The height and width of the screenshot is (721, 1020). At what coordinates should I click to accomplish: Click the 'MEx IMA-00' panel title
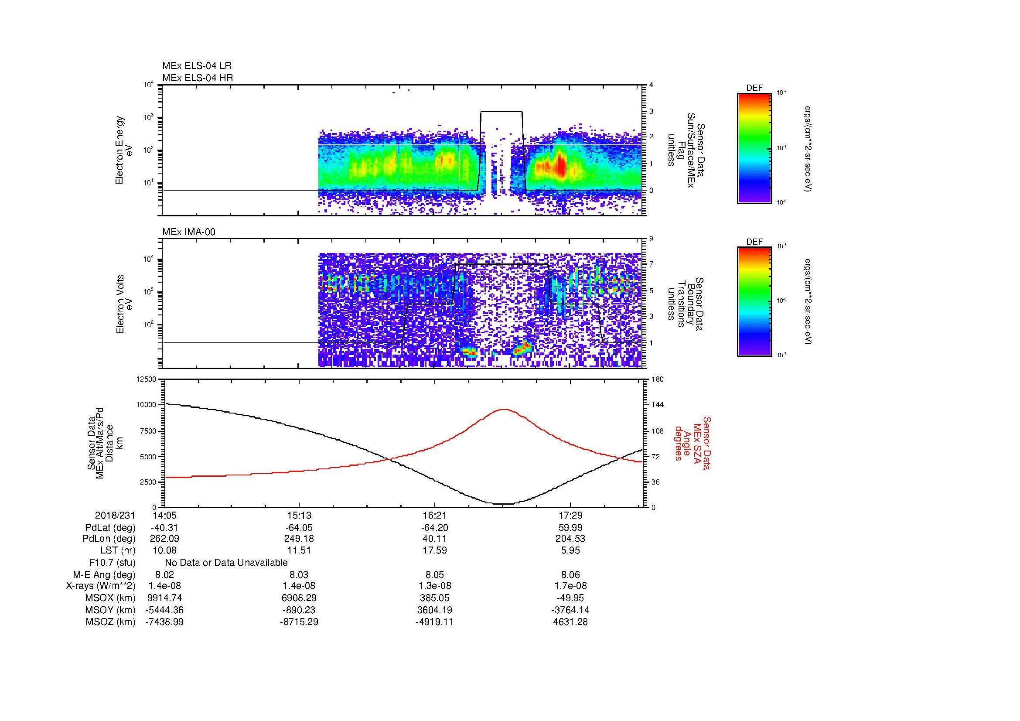tap(189, 232)
